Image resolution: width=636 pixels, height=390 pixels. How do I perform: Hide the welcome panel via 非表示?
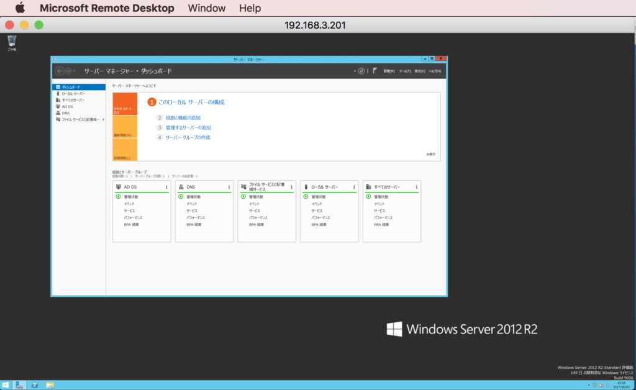click(431, 155)
